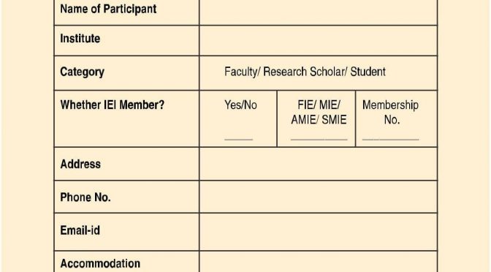Click the Name of Participant label
This screenshot has height=272, width=491.
pyautogui.click(x=108, y=9)
